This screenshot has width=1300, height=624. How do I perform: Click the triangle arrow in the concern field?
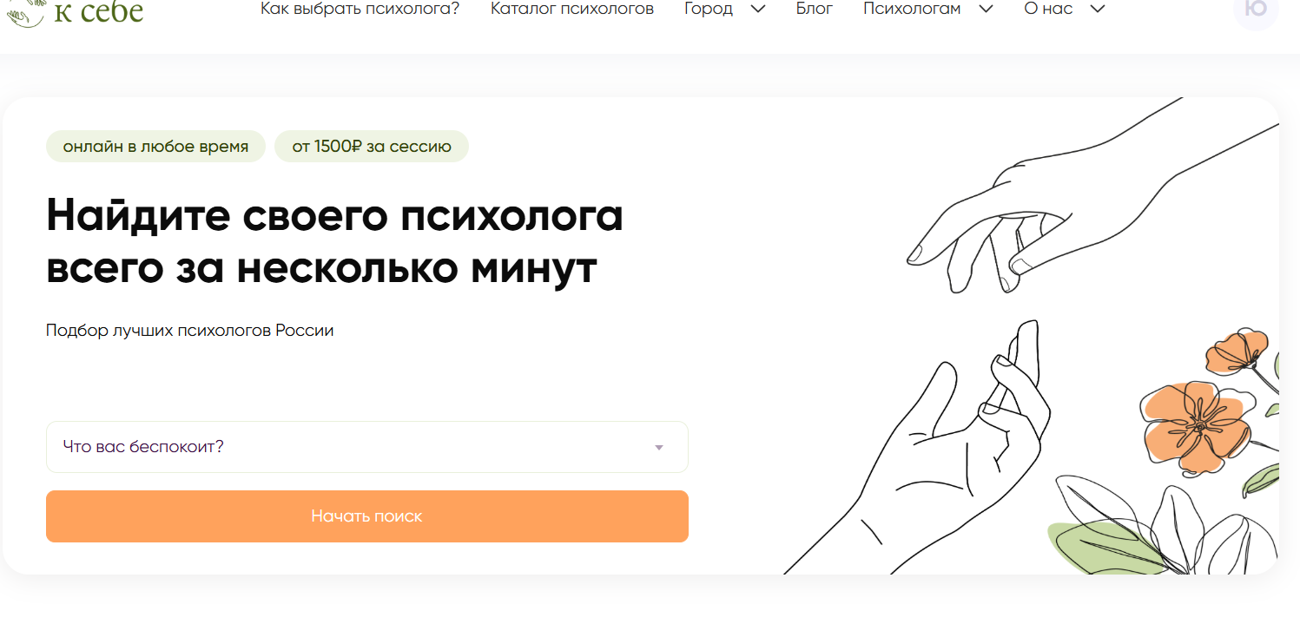(x=659, y=448)
